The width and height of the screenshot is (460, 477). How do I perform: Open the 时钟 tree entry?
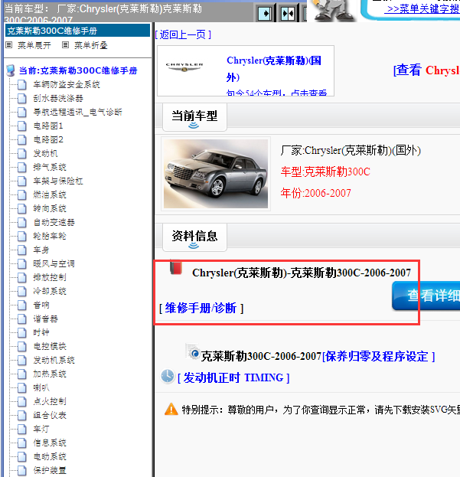click(41, 332)
